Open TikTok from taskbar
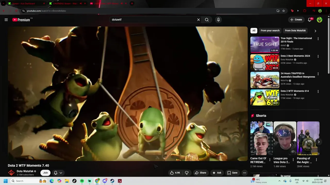The height and width of the screenshot is (185, 330). 74,181
